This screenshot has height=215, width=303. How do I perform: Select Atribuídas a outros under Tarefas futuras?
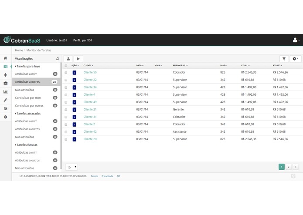tap(36, 160)
